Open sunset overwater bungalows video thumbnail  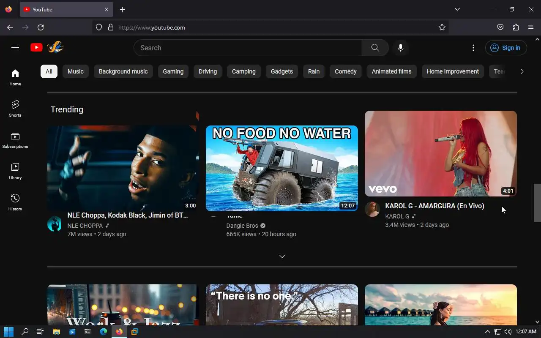coord(441,305)
